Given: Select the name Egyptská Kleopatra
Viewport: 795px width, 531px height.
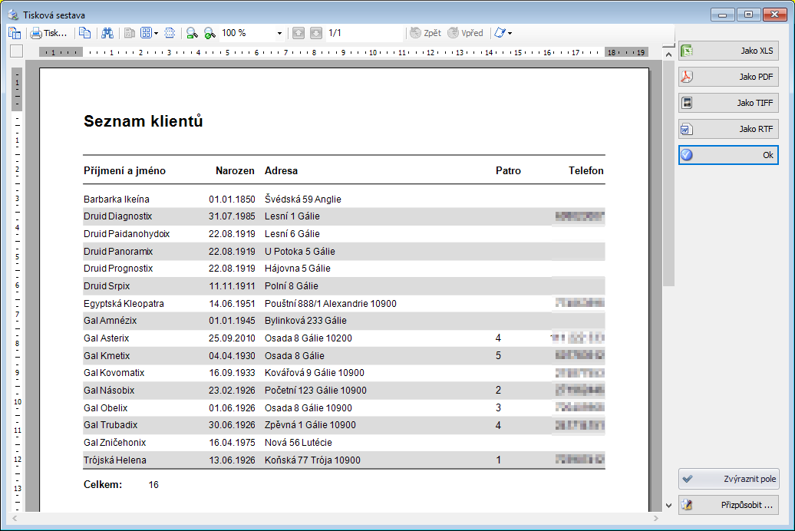Looking at the screenshot, I should (124, 304).
